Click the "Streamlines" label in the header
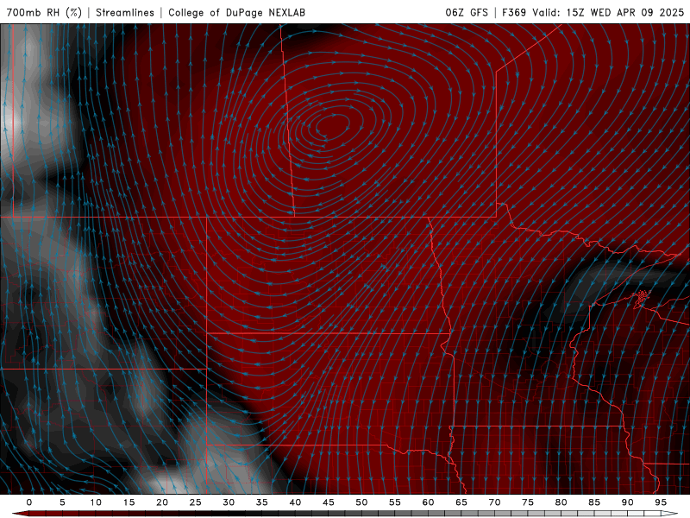 [125, 12]
